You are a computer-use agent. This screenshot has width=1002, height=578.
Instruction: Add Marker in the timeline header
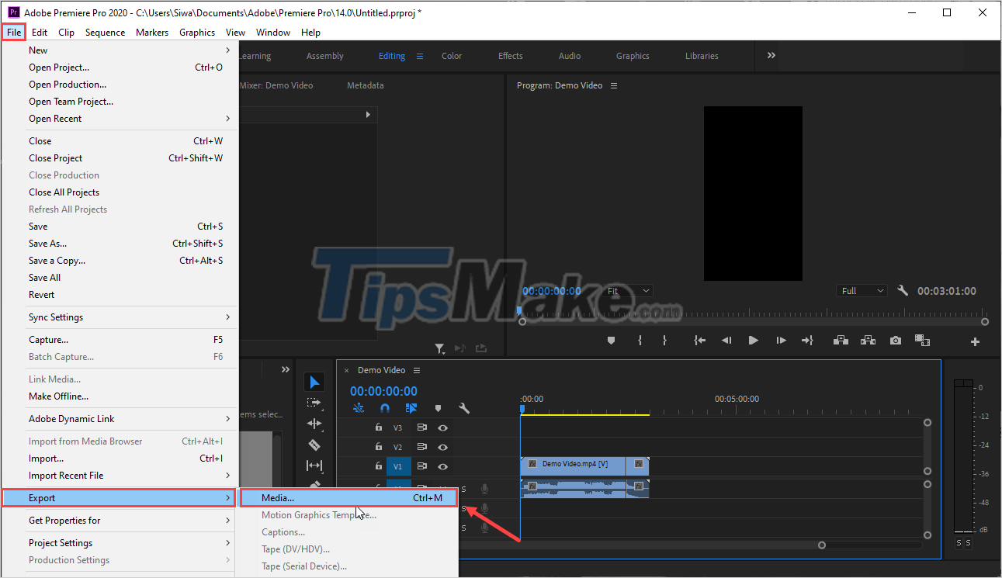coord(438,408)
